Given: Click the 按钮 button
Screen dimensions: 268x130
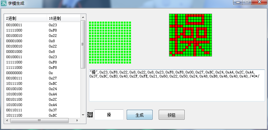Looking at the screenshot, I should coord(172,115).
